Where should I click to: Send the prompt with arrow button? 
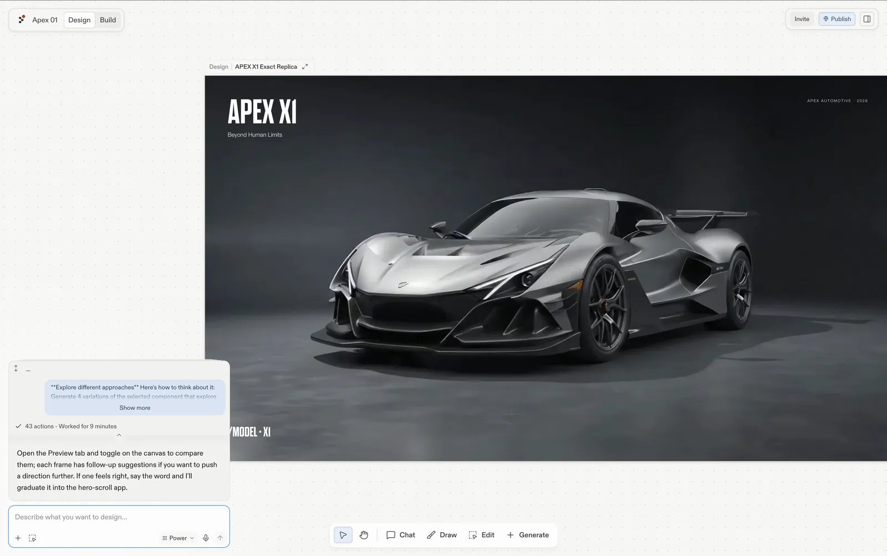click(220, 538)
